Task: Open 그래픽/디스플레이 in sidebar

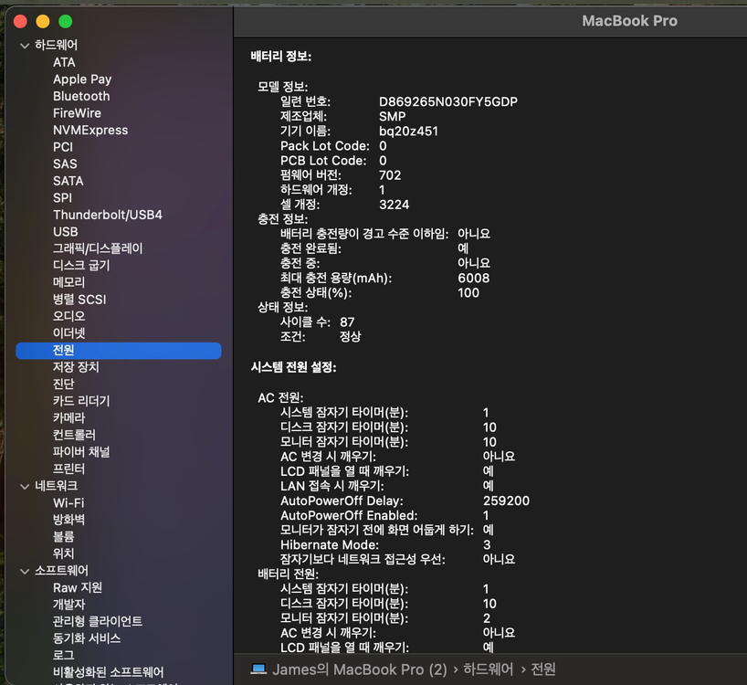Action: (98, 248)
